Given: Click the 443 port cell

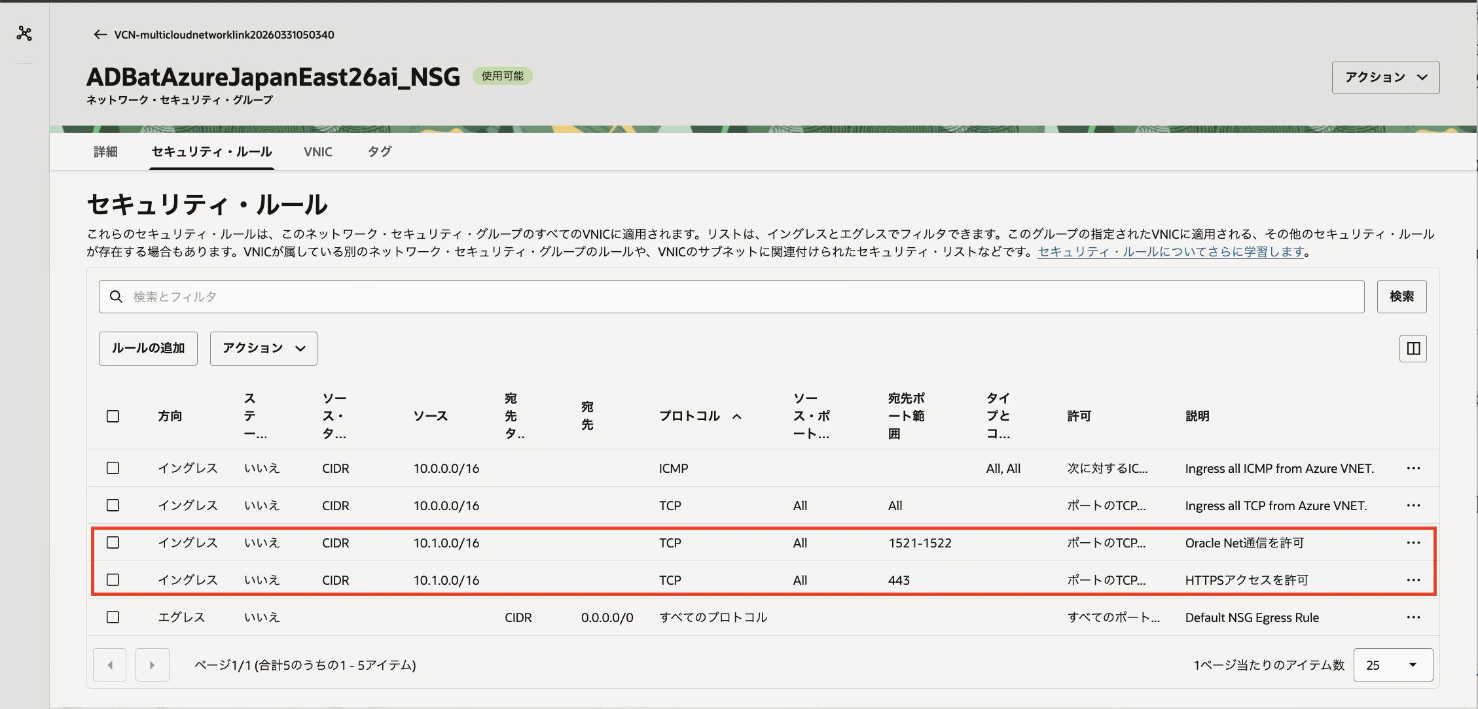Looking at the screenshot, I should tap(899, 580).
